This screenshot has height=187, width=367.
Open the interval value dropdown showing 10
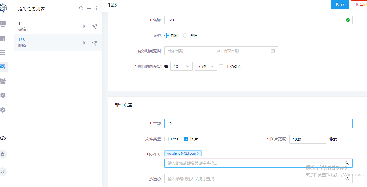181,66
